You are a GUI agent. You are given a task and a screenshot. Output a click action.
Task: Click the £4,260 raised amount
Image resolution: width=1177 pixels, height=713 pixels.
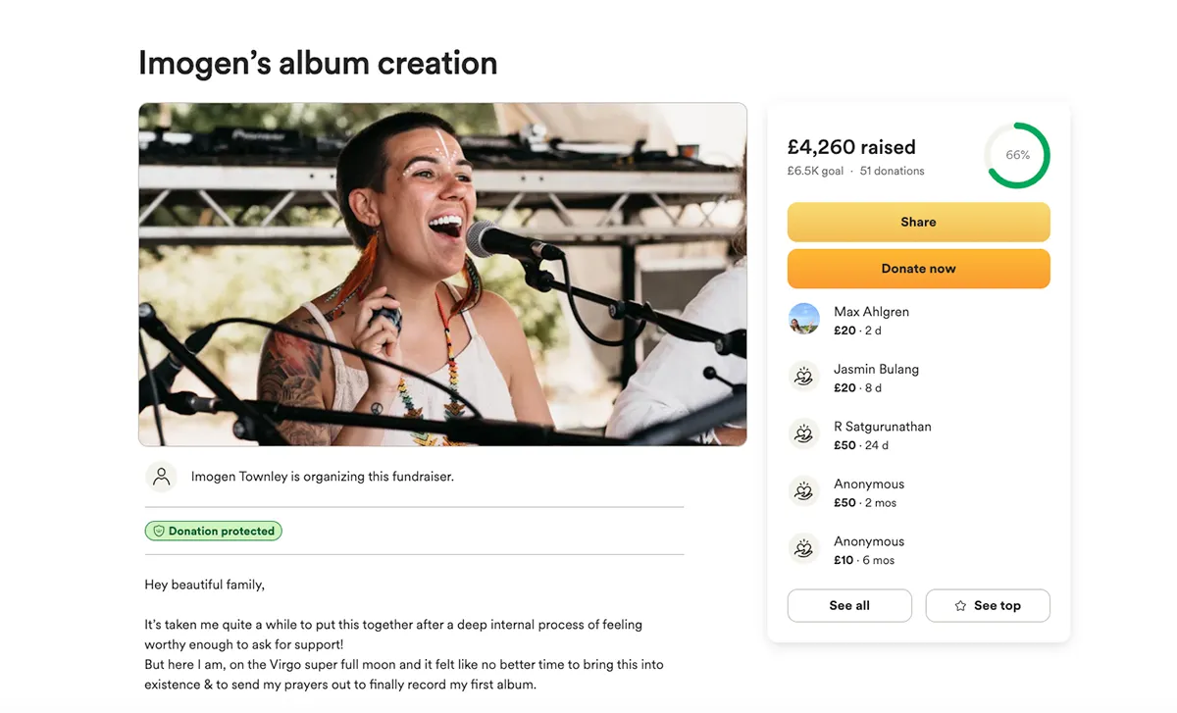851,147
